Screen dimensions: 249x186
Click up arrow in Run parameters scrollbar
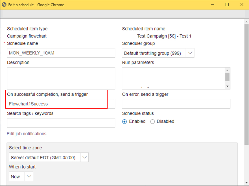point(228,70)
